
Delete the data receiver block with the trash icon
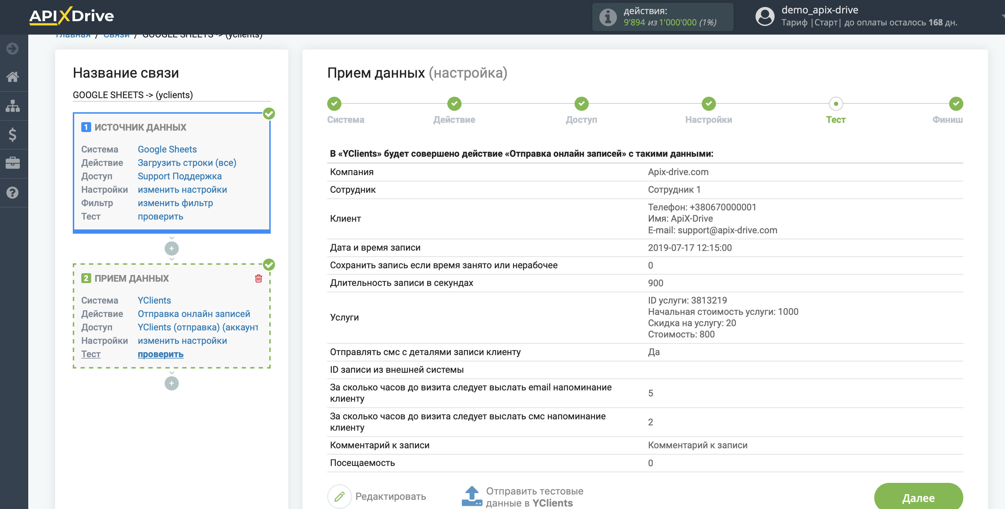[258, 278]
